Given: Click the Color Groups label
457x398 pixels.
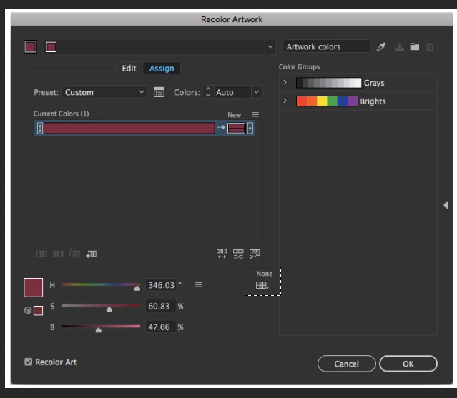Looking at the screenshot, I should click(300, 66).
